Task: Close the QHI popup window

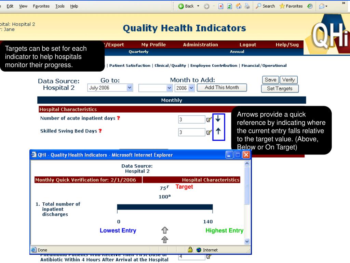Action: point(246,155)
